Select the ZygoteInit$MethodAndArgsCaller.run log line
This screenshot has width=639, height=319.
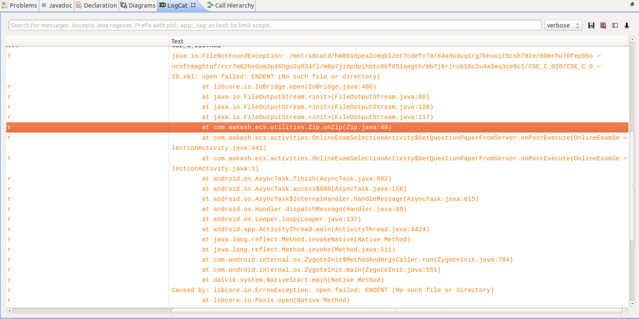317,260
